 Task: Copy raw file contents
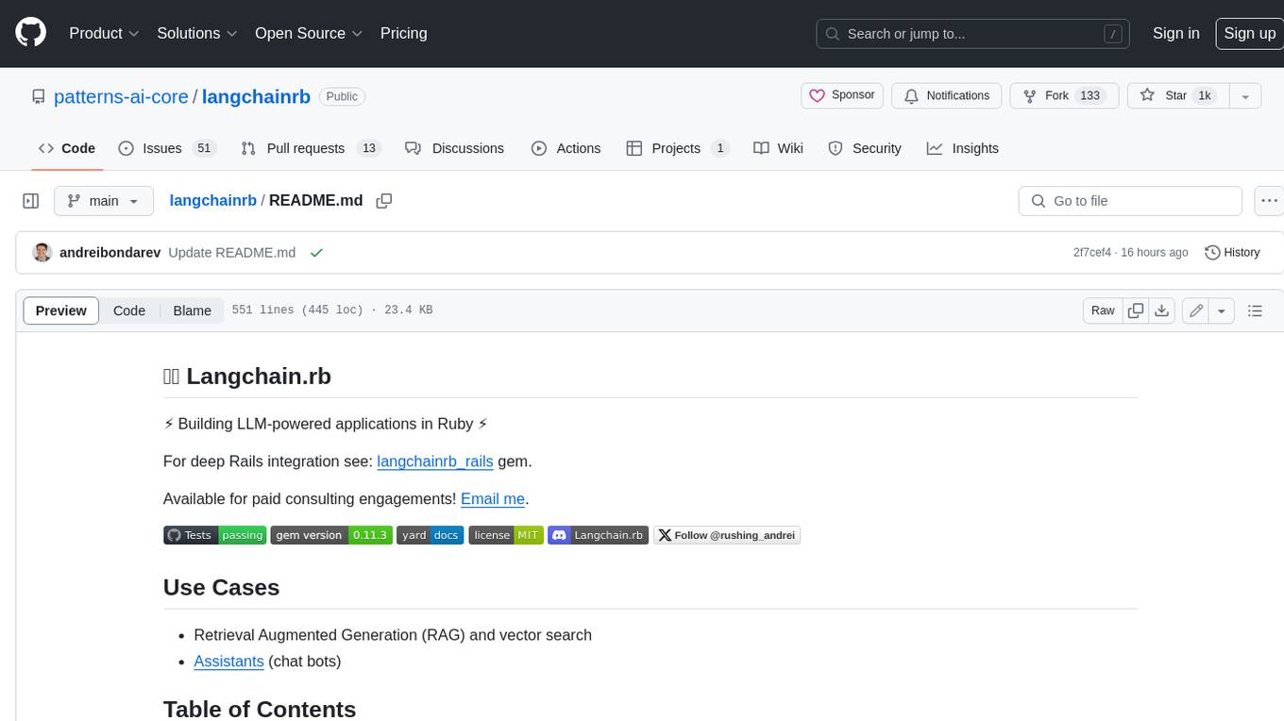tap(1136, 310)
